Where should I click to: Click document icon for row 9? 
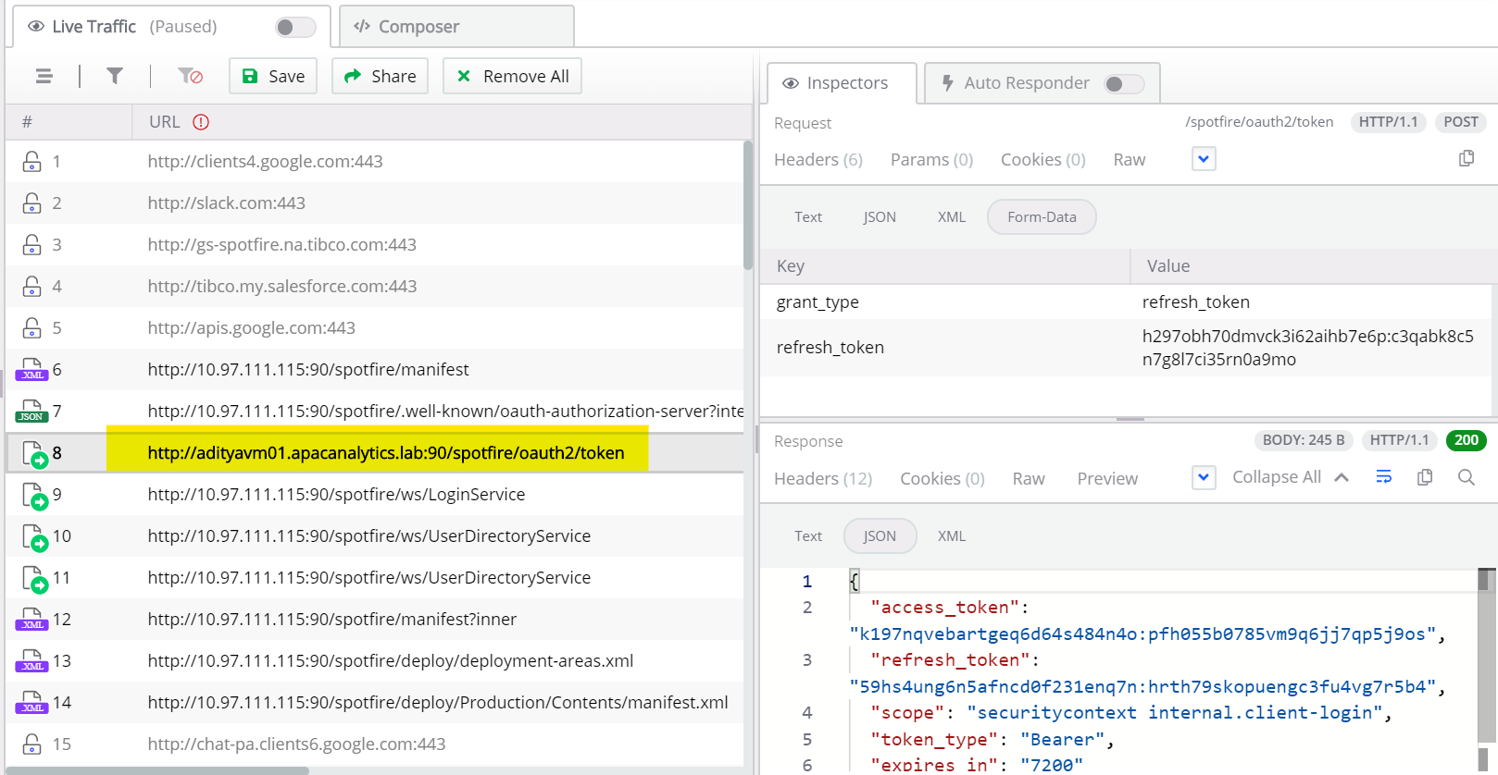coord(34,497)
